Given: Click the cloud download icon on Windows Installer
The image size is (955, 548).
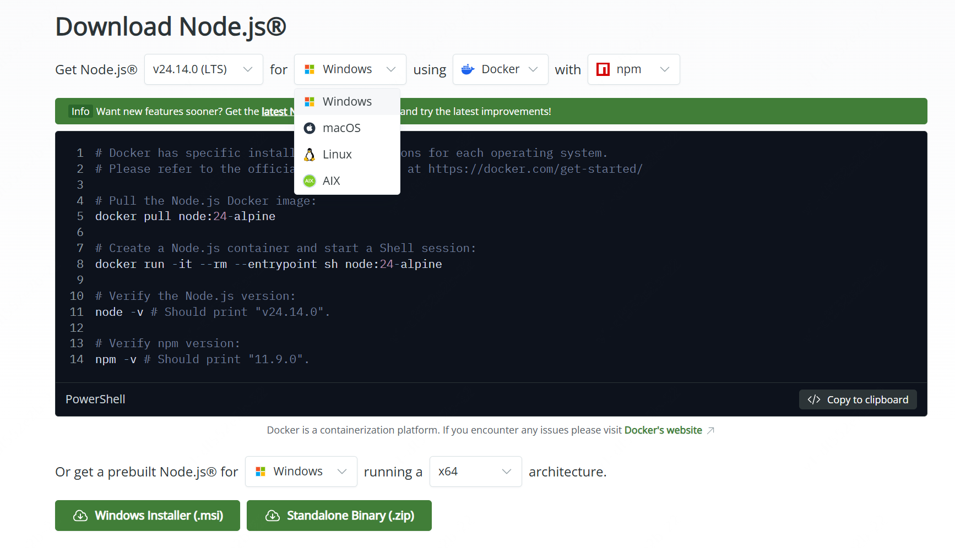Looking at the screenshot, I should [80, 516].
